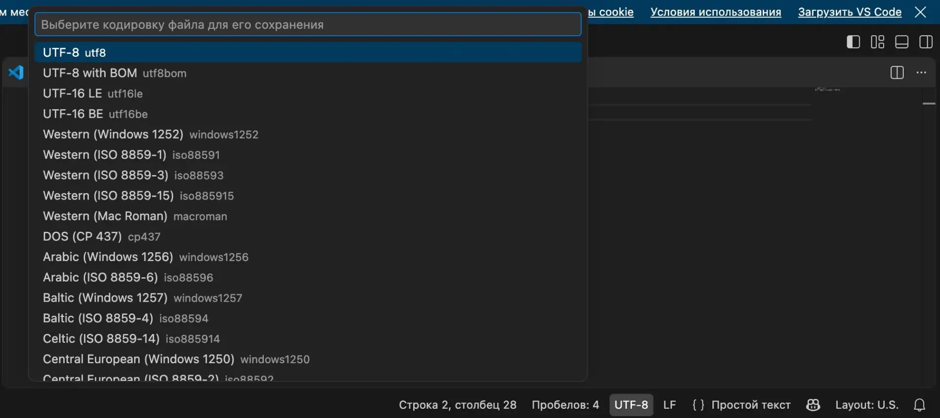Open the editor More Actions ellipsis
Image resolution: width=940 pixels, height=418 pixels.
[x=921, y=73]
